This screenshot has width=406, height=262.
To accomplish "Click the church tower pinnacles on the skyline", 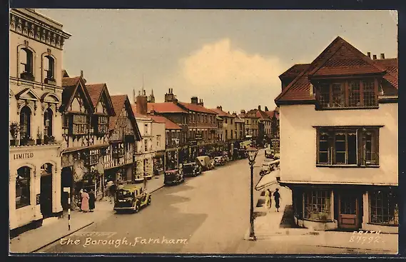I will click(143, 94).
